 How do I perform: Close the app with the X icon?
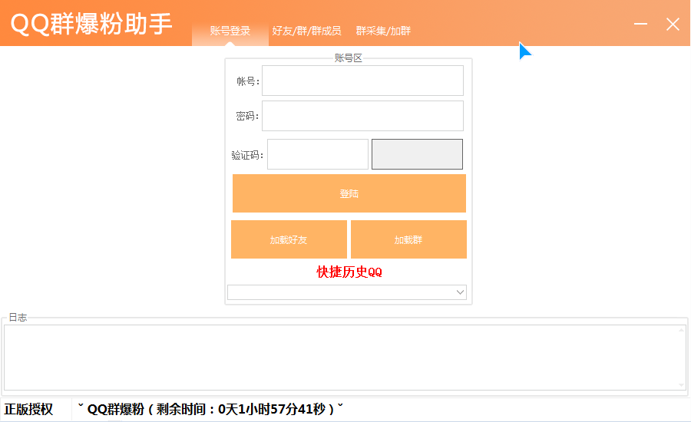[673, 25]
